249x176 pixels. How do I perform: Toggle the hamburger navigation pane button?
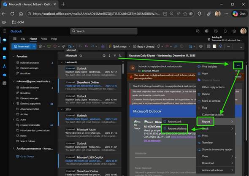click(15, 39)
